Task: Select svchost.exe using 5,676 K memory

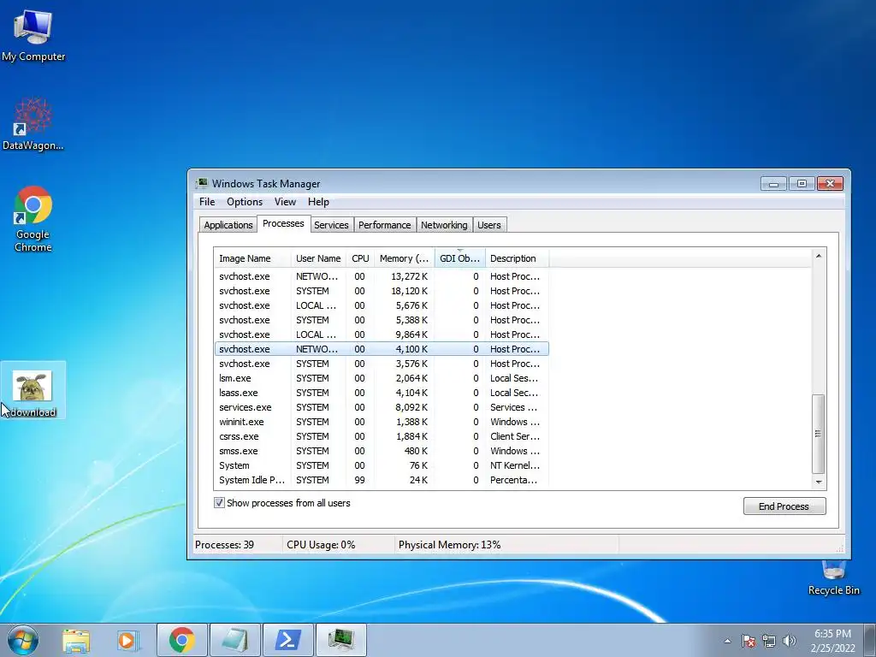Action: 382,305
